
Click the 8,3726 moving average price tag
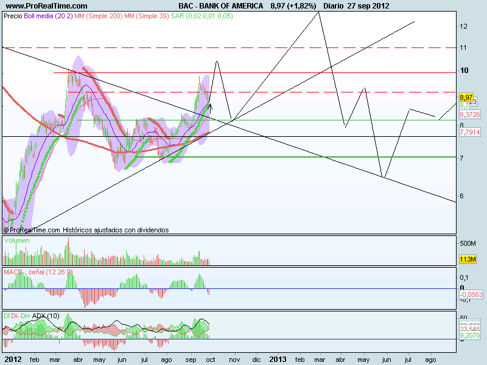[470, 114]
